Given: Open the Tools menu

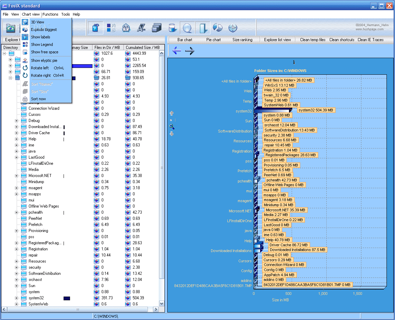Looking at the screenshot, I should tap(66, 14).
